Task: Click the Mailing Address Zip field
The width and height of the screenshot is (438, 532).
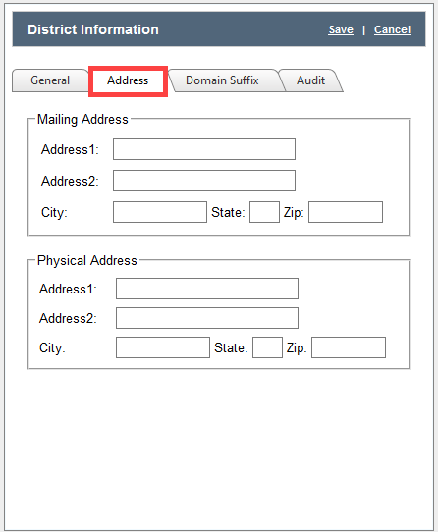Action: (346, 212)
